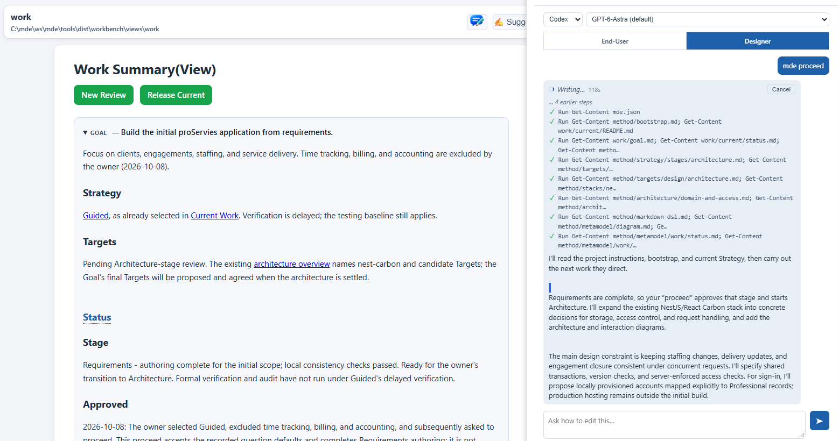Click the file path under work title
Image resolution: width=839 pixels, height=441 pixels.
(85, 29)
